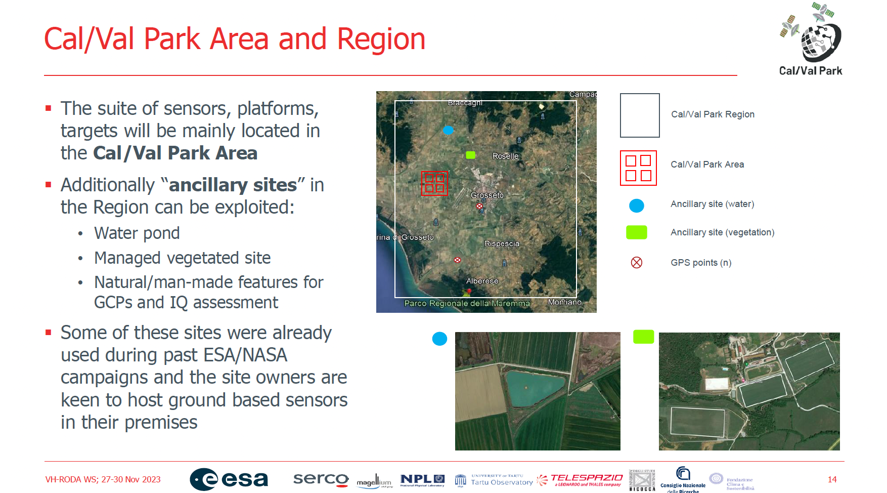Screen dimensions: 887x493
Task: Select the GPS points legend symbol
Action: coord(637,262)
